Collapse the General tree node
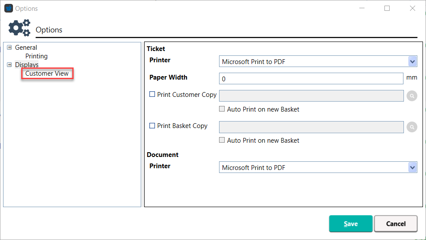The image size is (426, 240). click(x=9, y=48)
